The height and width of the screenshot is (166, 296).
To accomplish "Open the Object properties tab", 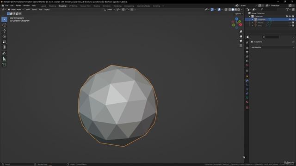I will [x=247, y=76].
